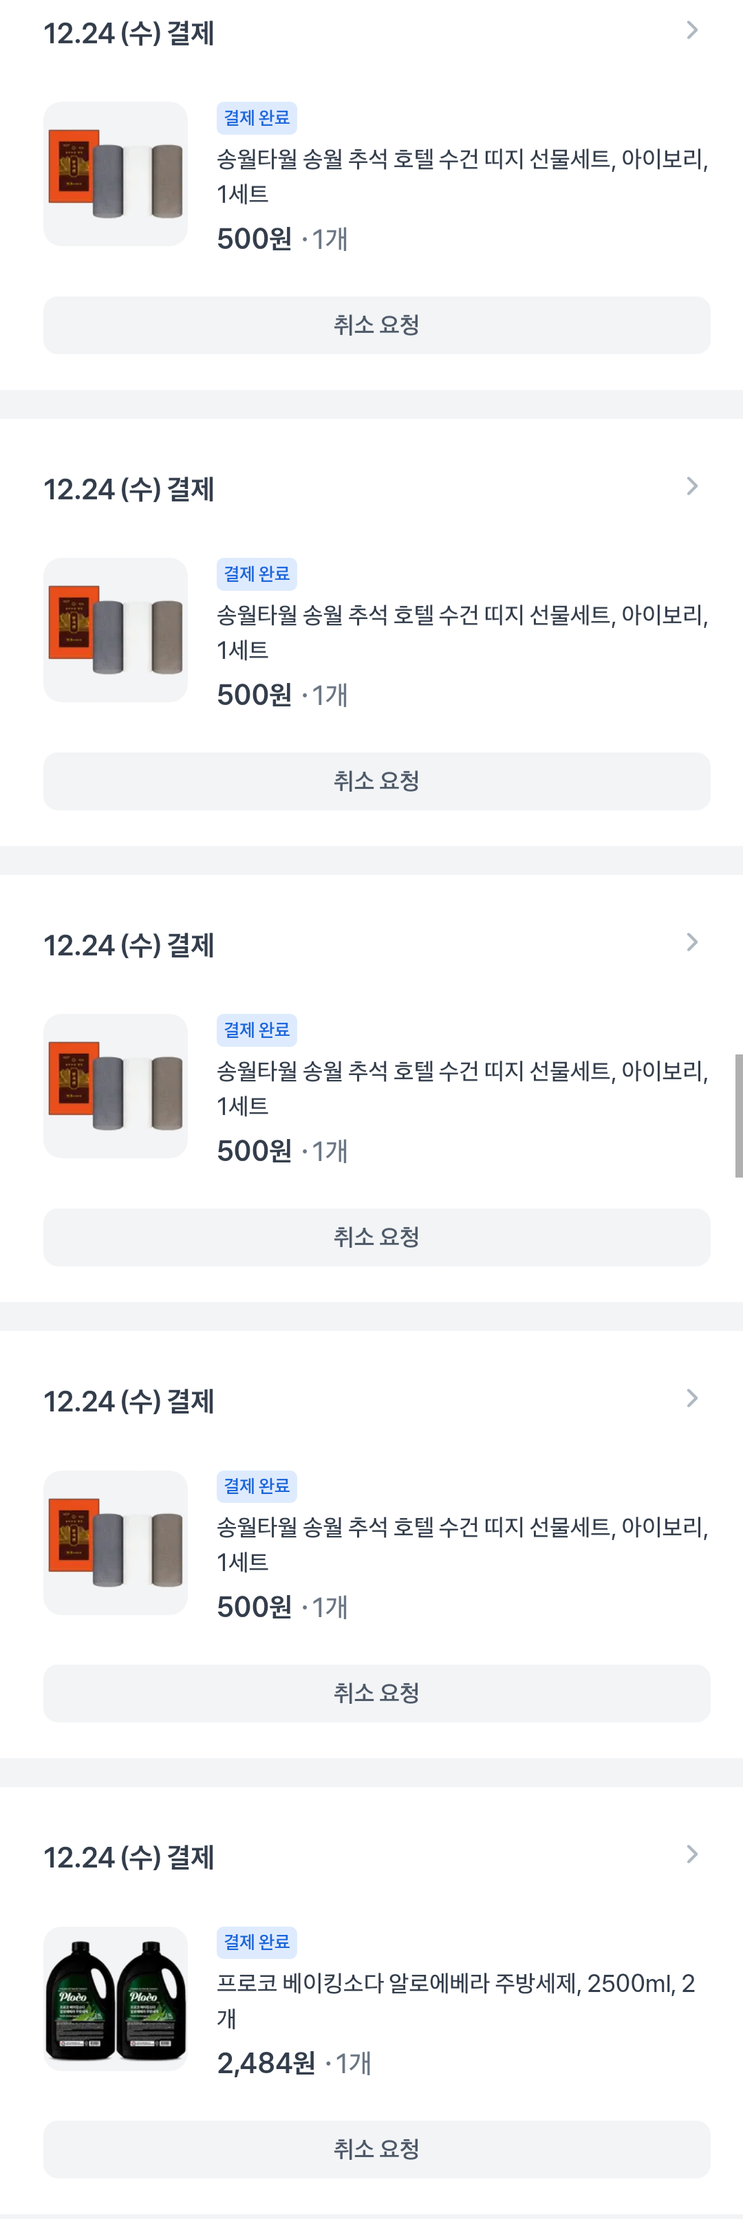Open third order details arrow
Viewport: 743px width, 2219px height.
point(691,942)
